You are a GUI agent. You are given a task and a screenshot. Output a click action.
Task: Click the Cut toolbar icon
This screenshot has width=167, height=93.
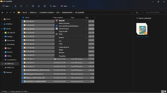(x=15, y=6)
